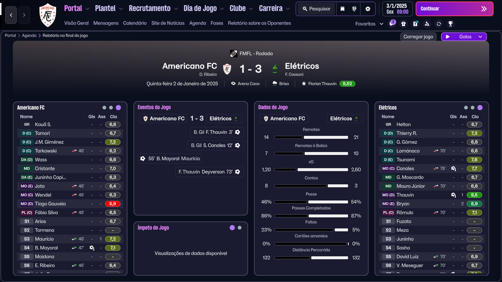
Task: Switch to second dot in Ímpeto de Jogo panel
Action: [x=240, y=228]
